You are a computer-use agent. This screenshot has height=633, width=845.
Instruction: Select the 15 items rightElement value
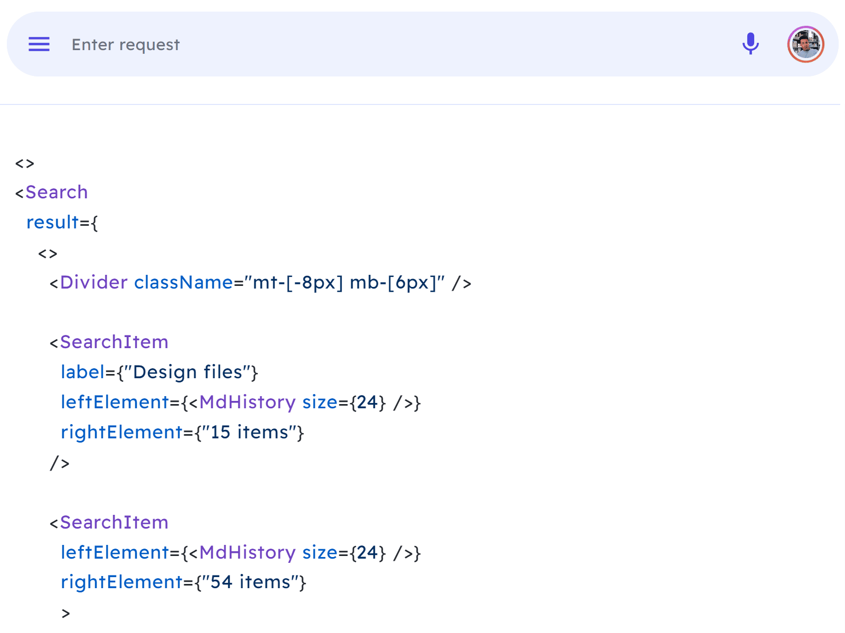click(x=249, y=432)
